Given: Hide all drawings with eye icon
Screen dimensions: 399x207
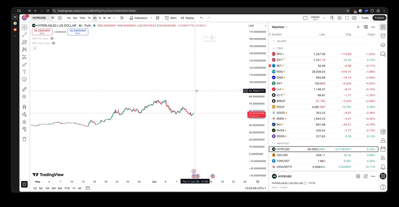Looking at the screenshot, I should (x=24, y=129).
